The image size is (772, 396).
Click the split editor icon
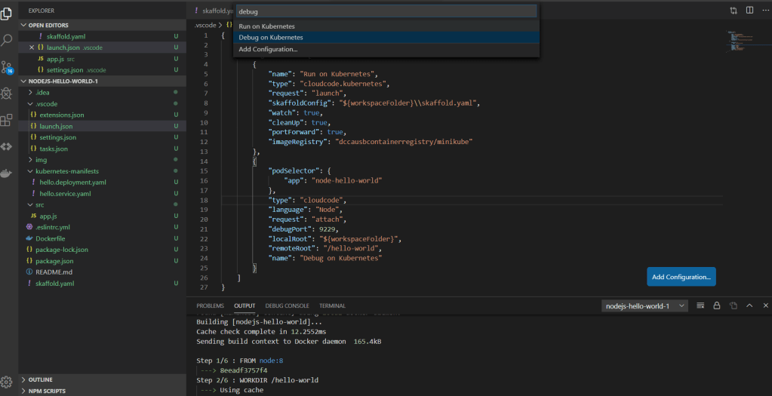[749, 11]
